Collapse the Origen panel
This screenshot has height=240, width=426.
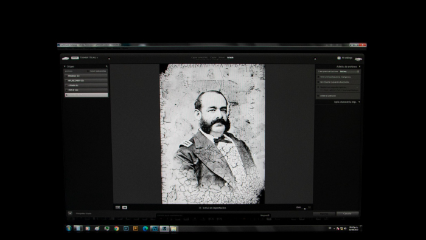65,66
